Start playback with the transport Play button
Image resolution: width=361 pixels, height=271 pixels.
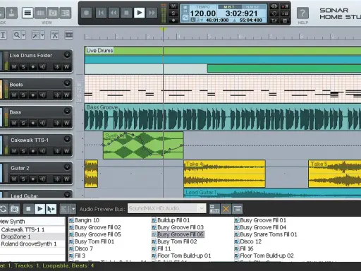point(139,13)
